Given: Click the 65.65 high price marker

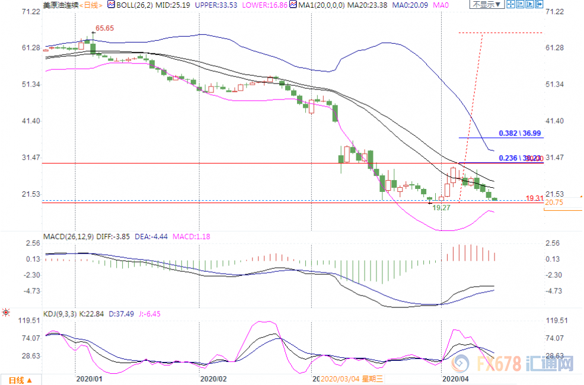Looking at the screenshot, I should point(104,28).
